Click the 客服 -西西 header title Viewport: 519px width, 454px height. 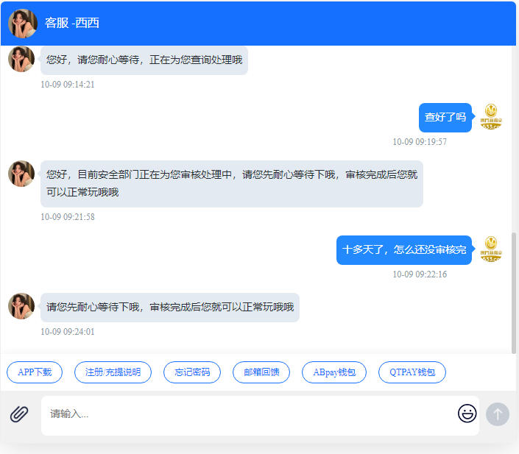(72, 24)
